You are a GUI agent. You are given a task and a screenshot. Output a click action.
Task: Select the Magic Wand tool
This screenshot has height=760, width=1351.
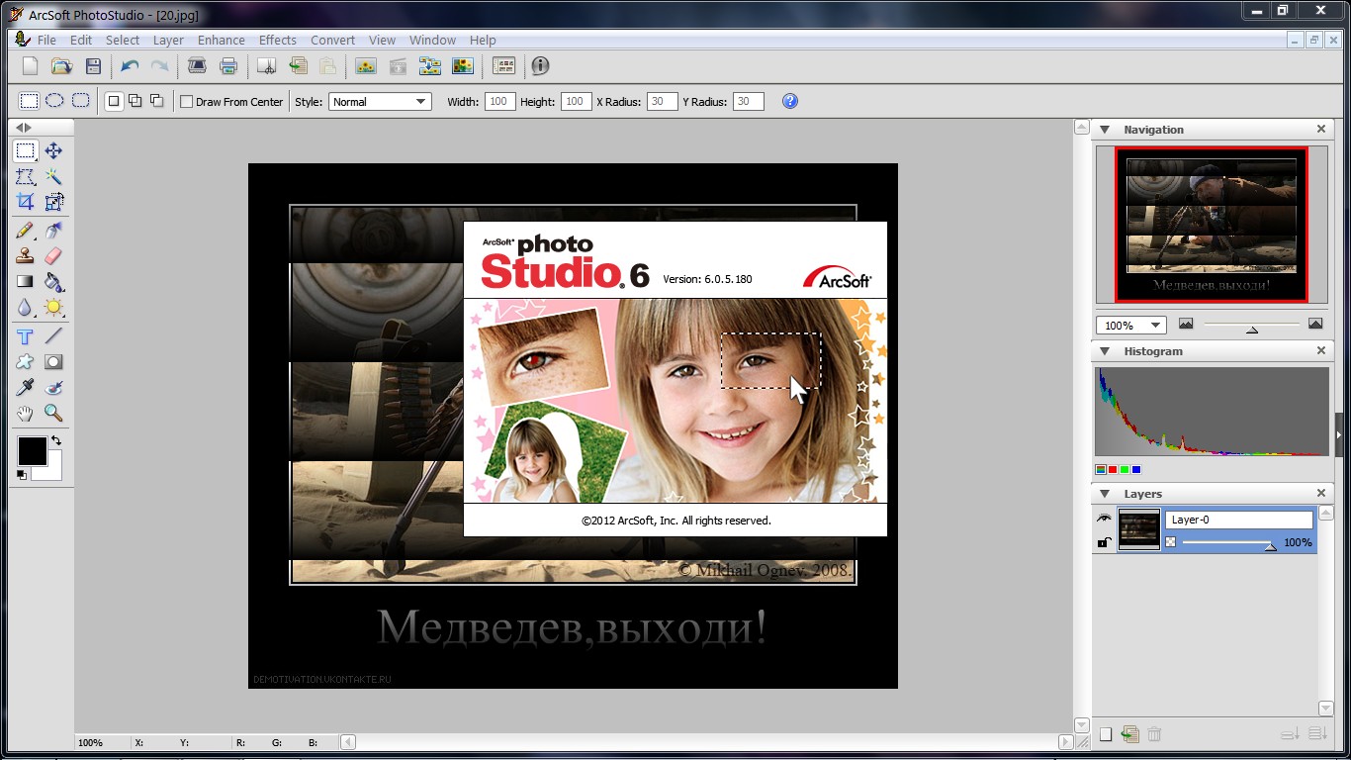53,176
